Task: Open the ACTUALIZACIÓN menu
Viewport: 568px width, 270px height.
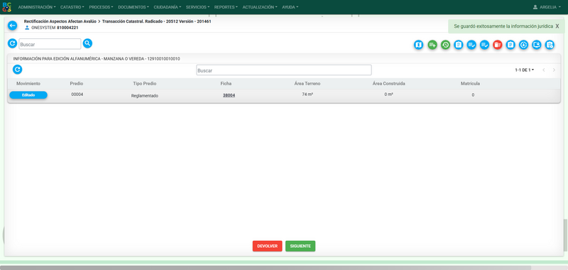Action: pyautogui.click(x=260, y=7)
